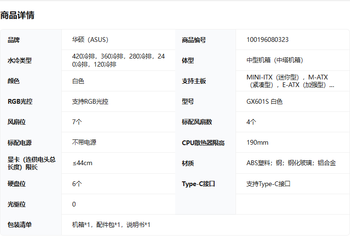Screen dimensions: 350x237
Task: Click the 光驱位 label cell
Action: click(x=17, y=204)
